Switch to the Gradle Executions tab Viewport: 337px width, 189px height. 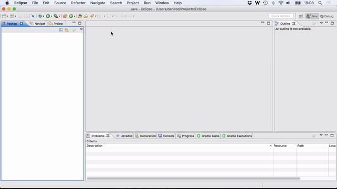(237, 136)
